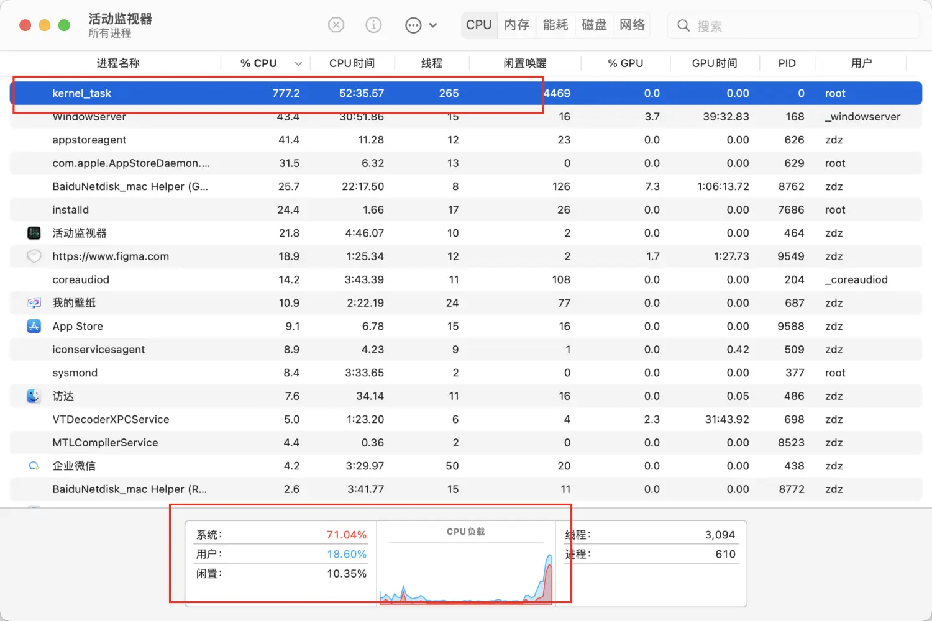The height and width of the screenshot is (621, 932).
Task: Select the iconservicesagent process
Action: click(99, 350)
